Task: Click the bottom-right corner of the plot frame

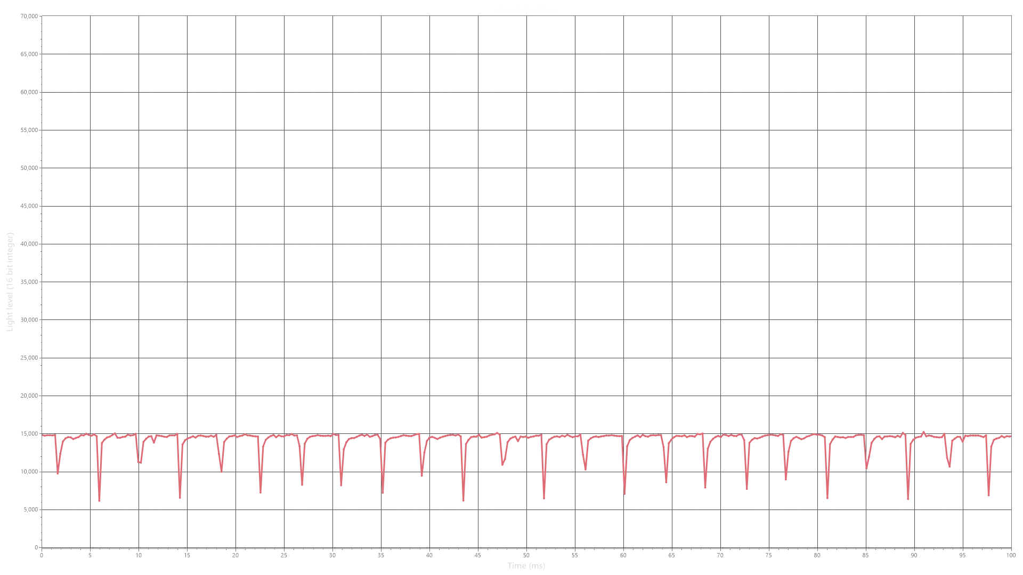Action: pos(1011,547)
